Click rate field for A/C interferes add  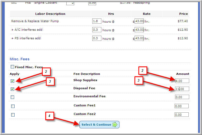coord(139,30)
